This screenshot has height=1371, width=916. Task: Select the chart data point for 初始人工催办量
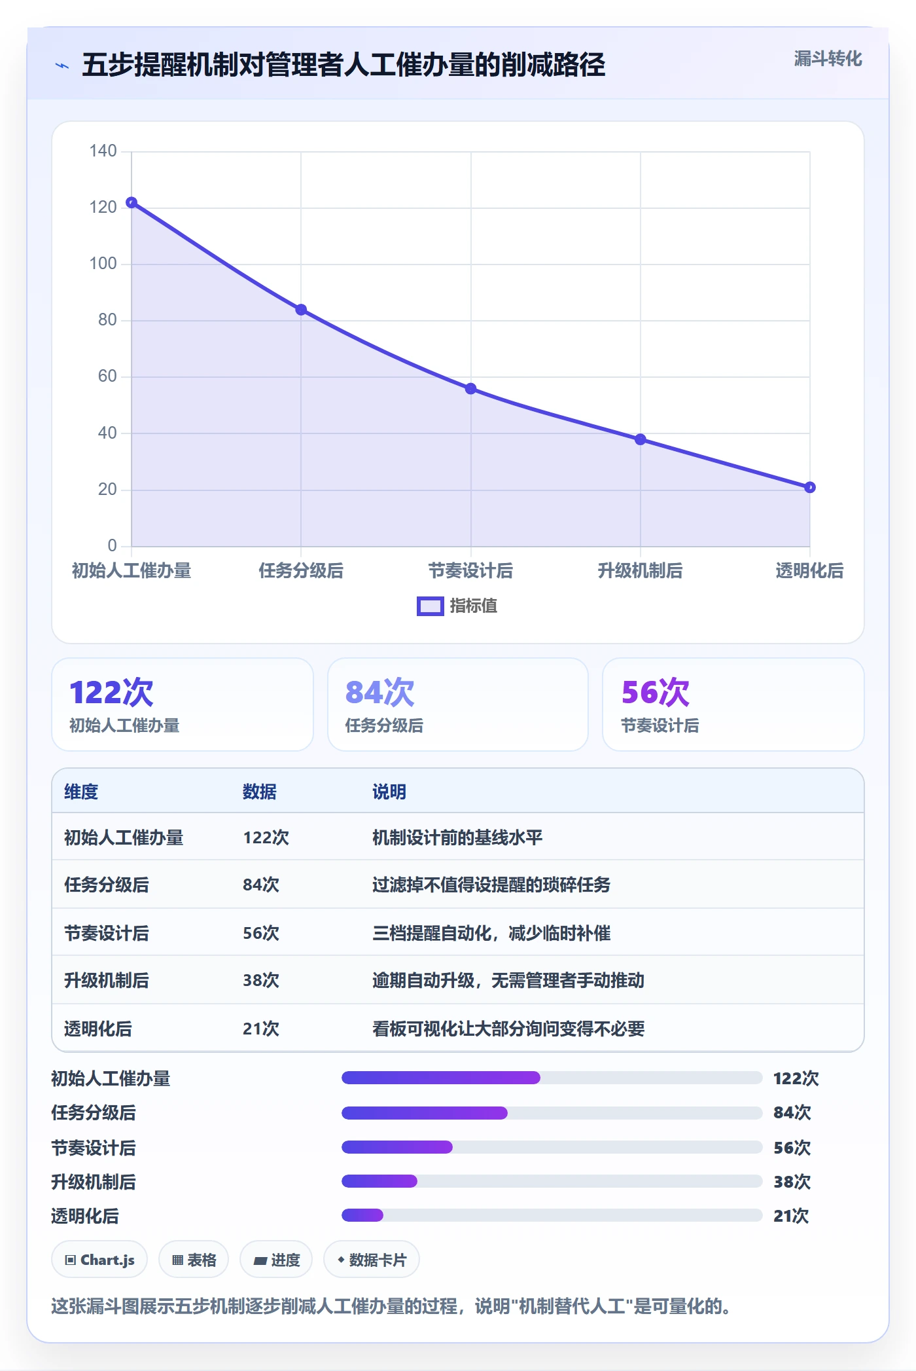point(132,202)
